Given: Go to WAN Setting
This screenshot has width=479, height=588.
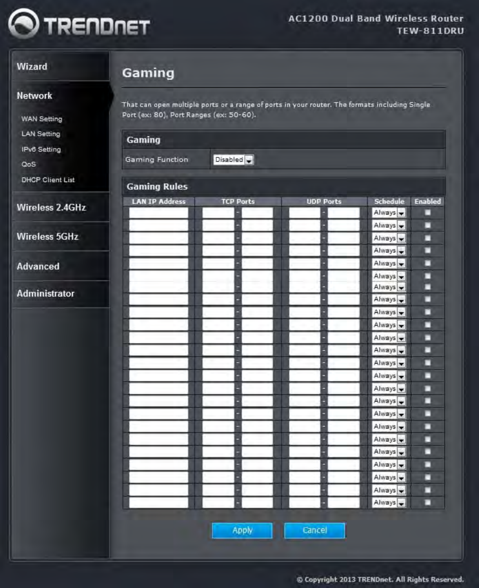Looking at the screenshot, I should coord(41,119).
